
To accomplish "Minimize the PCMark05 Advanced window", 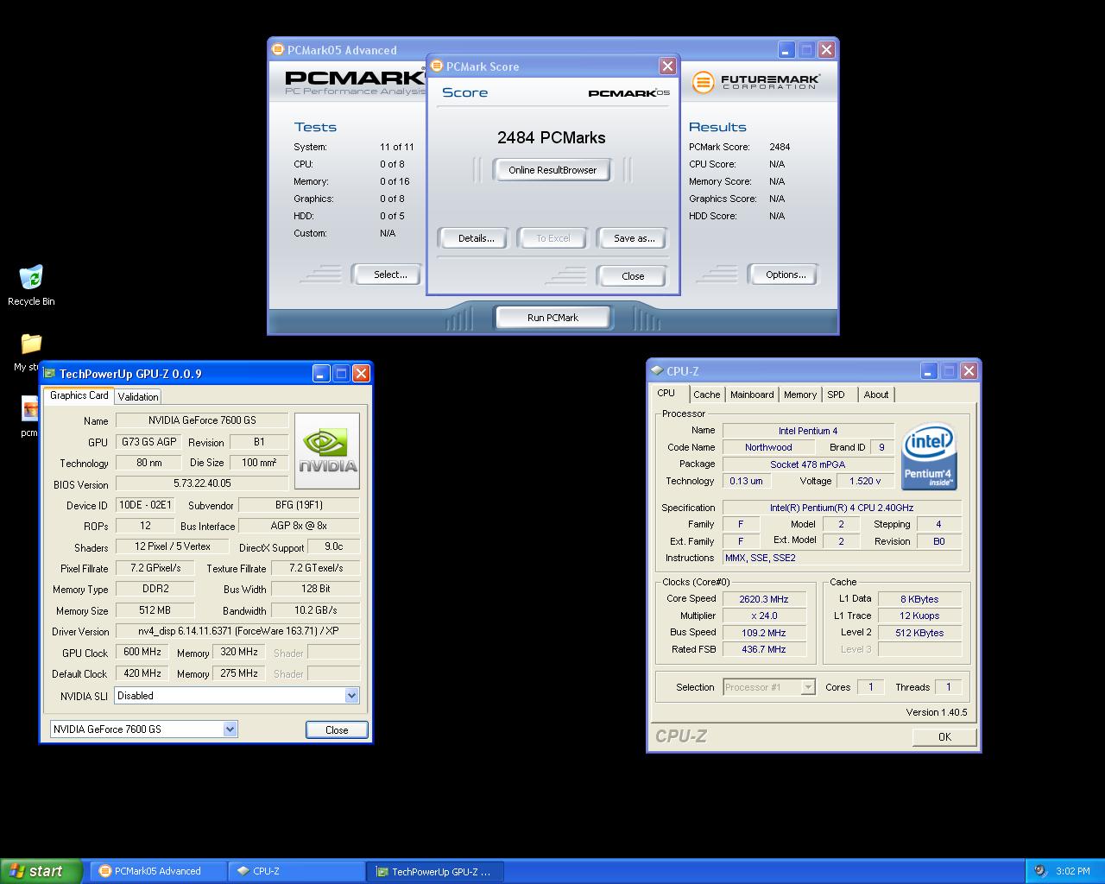I will pos(786,50).
